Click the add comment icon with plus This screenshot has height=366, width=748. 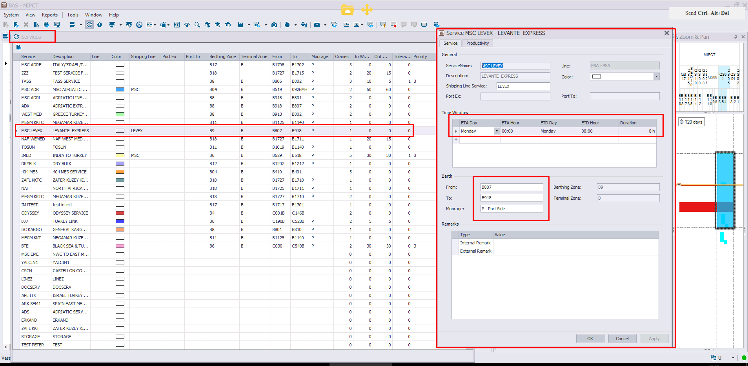pos(383,25)
